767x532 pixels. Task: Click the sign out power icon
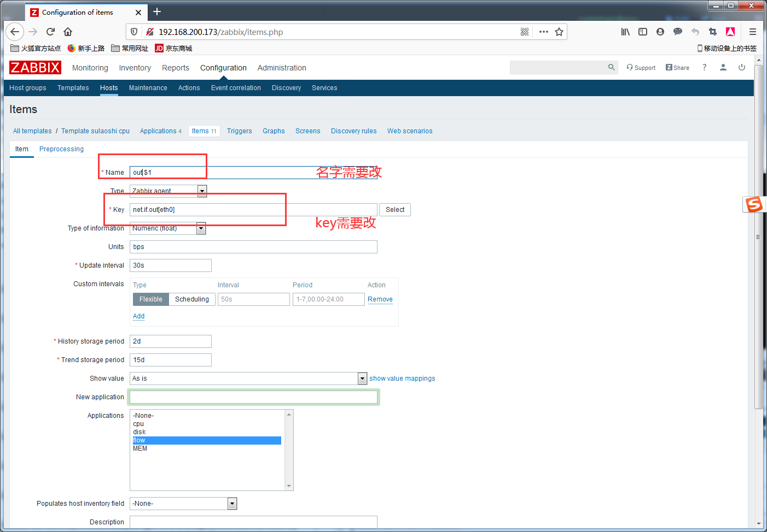coord(742,67)
